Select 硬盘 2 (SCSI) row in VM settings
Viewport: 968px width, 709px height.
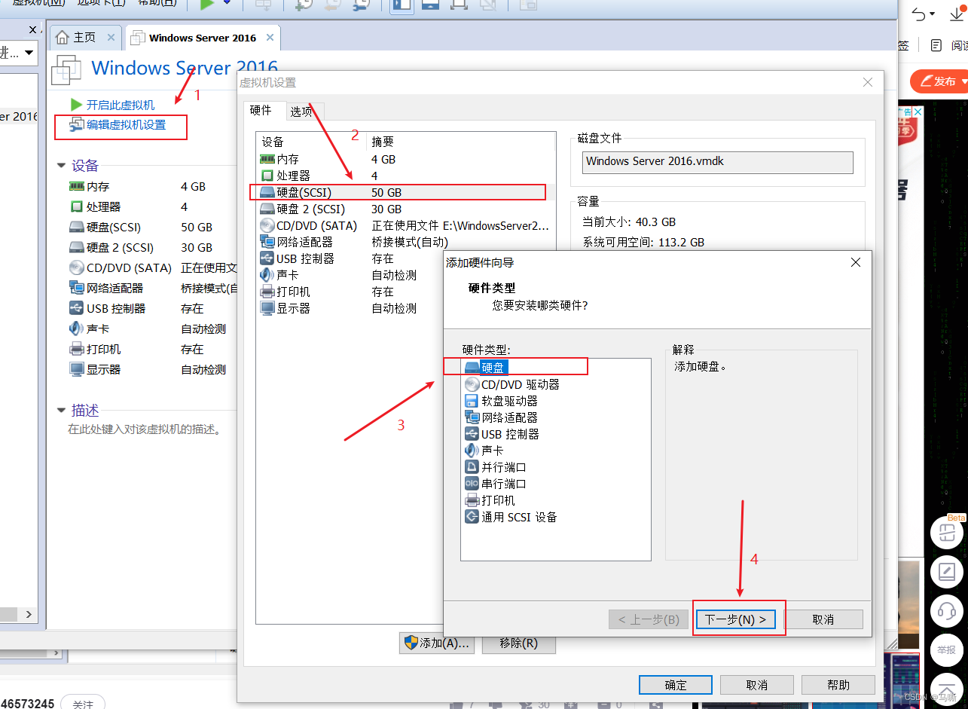406,209
